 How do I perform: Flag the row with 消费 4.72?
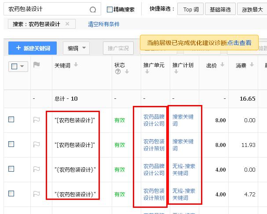37,194
